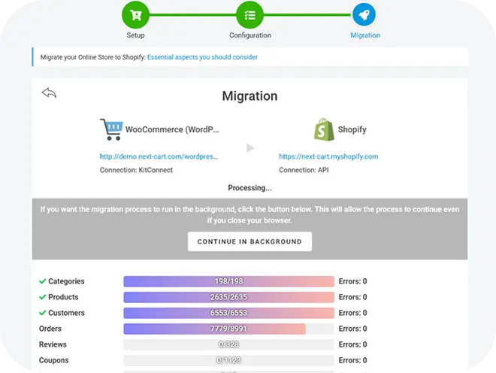This screenshot has width=496, height=373.
Task: Select the Configuration step label
Action: [x=250, y=35]
